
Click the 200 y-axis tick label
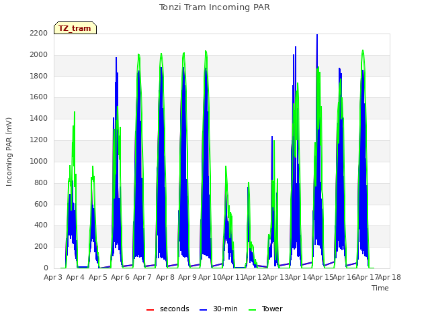click(x=41, y=246)
